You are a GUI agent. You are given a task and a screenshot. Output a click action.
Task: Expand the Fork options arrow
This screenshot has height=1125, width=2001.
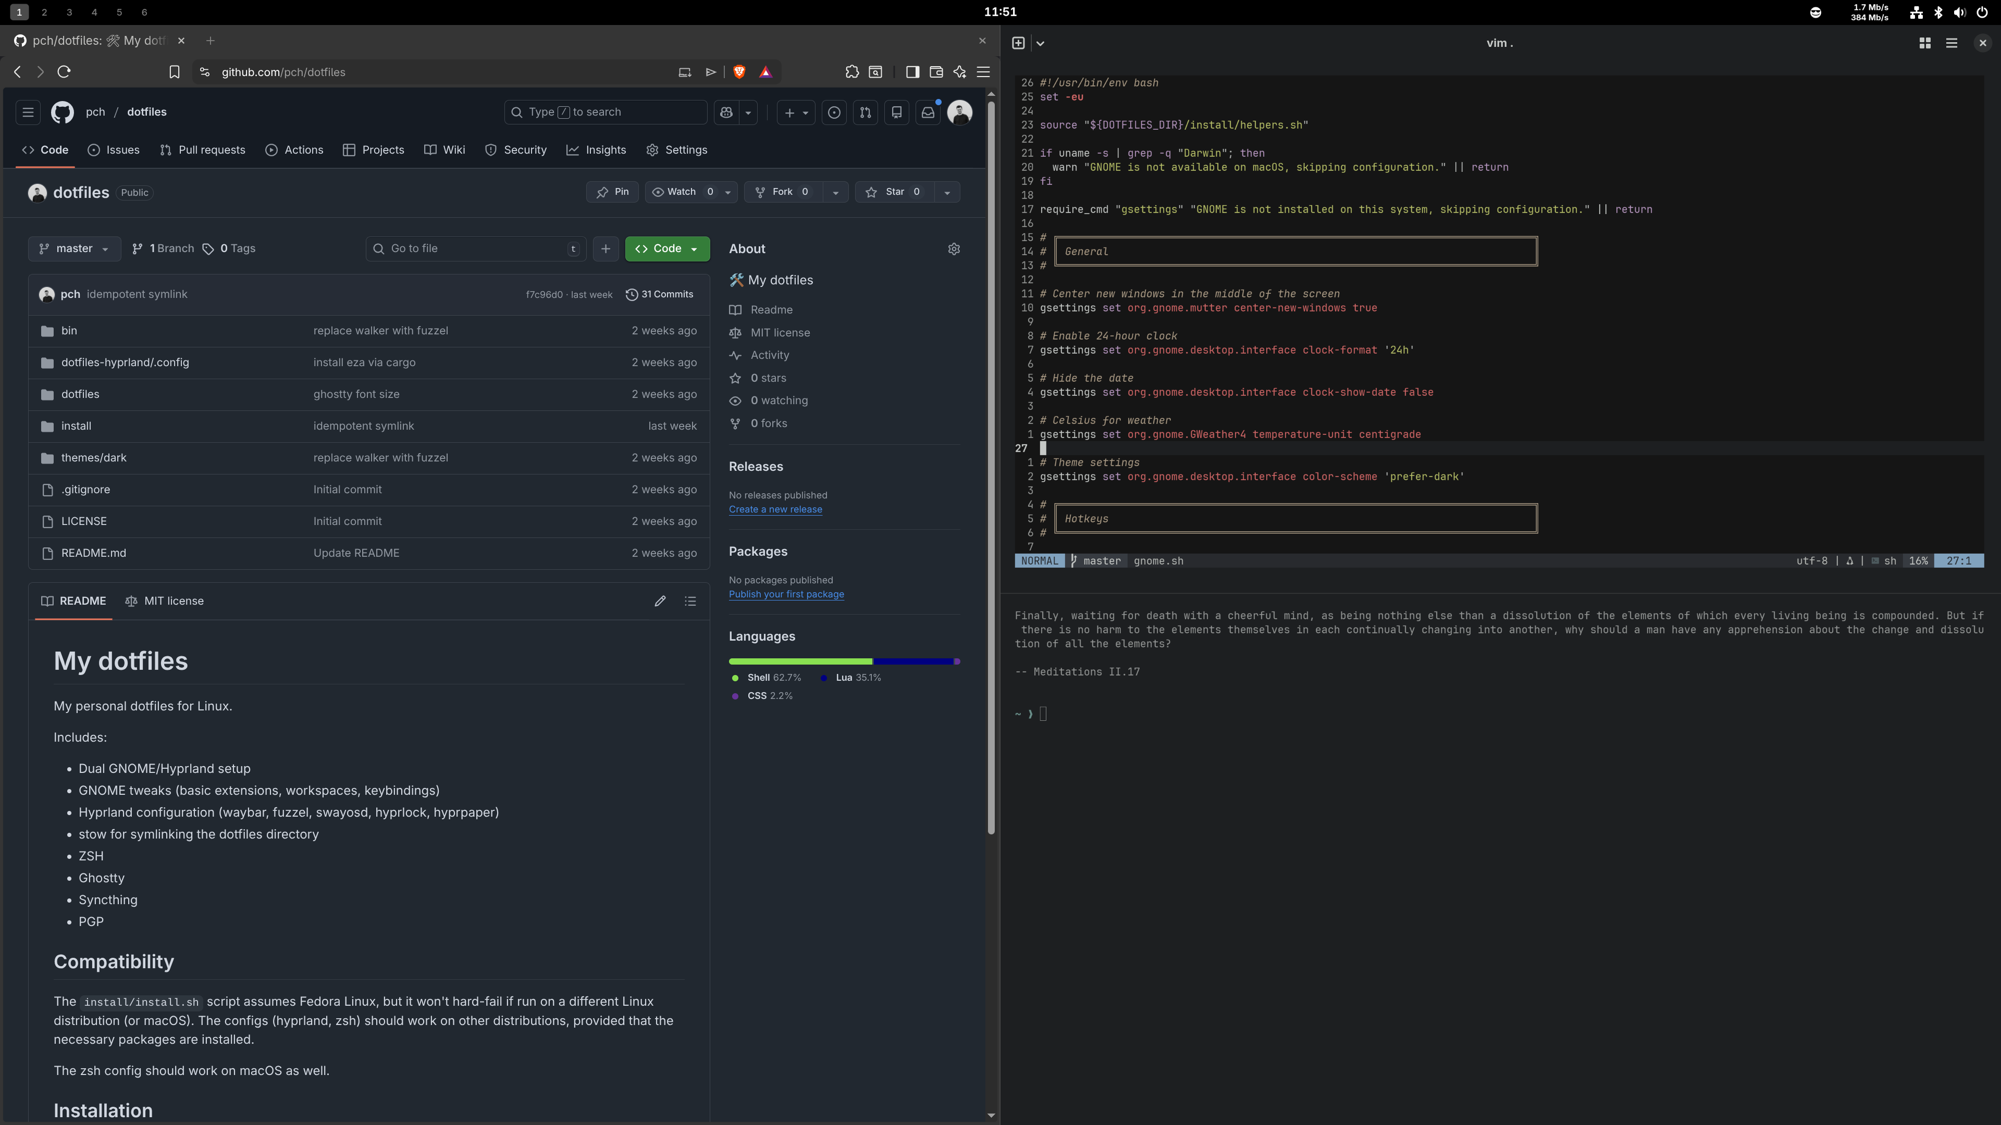click(x=835, y=192)
